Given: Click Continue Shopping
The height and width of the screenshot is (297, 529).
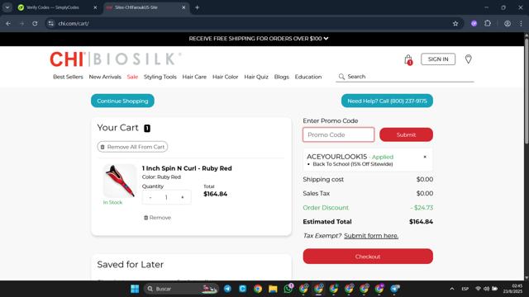Looking at the screenshot, I should 122,101.
